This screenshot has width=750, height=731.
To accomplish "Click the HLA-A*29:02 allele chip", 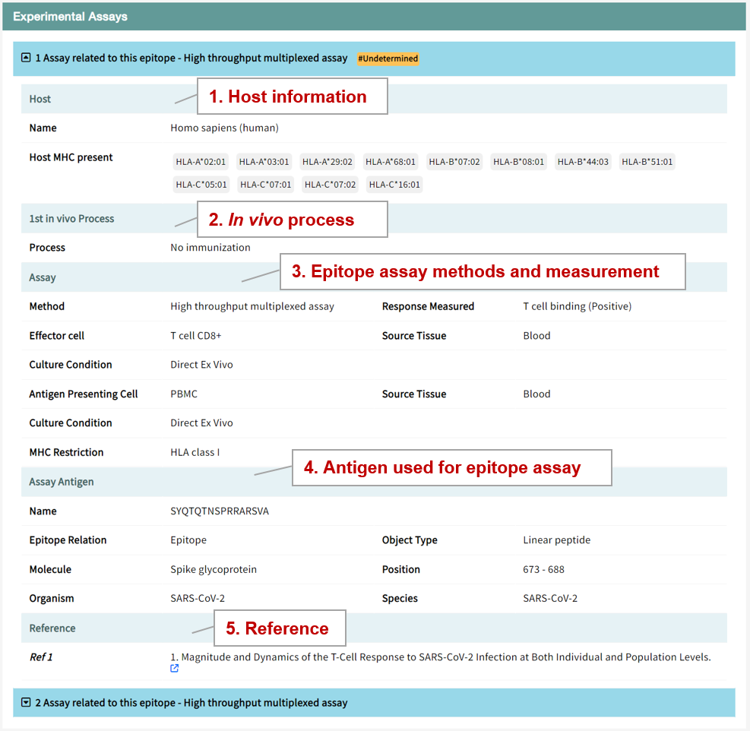I will (327, 162).
